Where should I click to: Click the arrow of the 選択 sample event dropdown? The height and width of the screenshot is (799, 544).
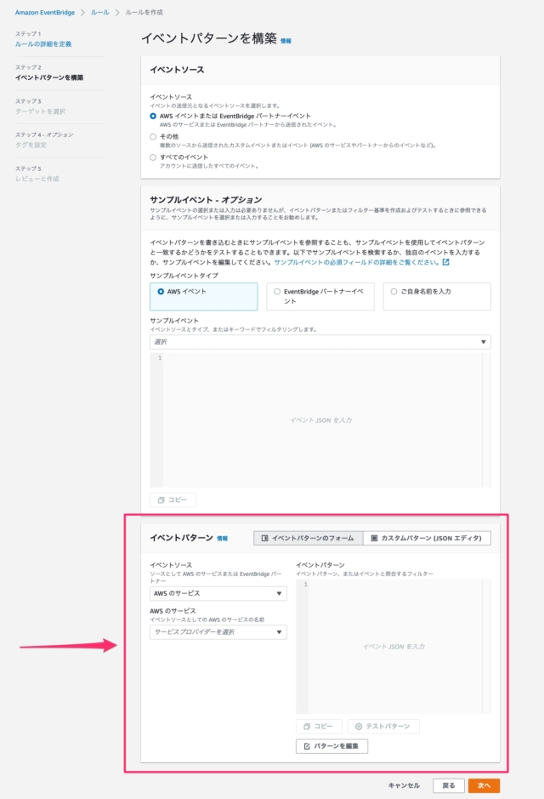click(x=484, y=342)
